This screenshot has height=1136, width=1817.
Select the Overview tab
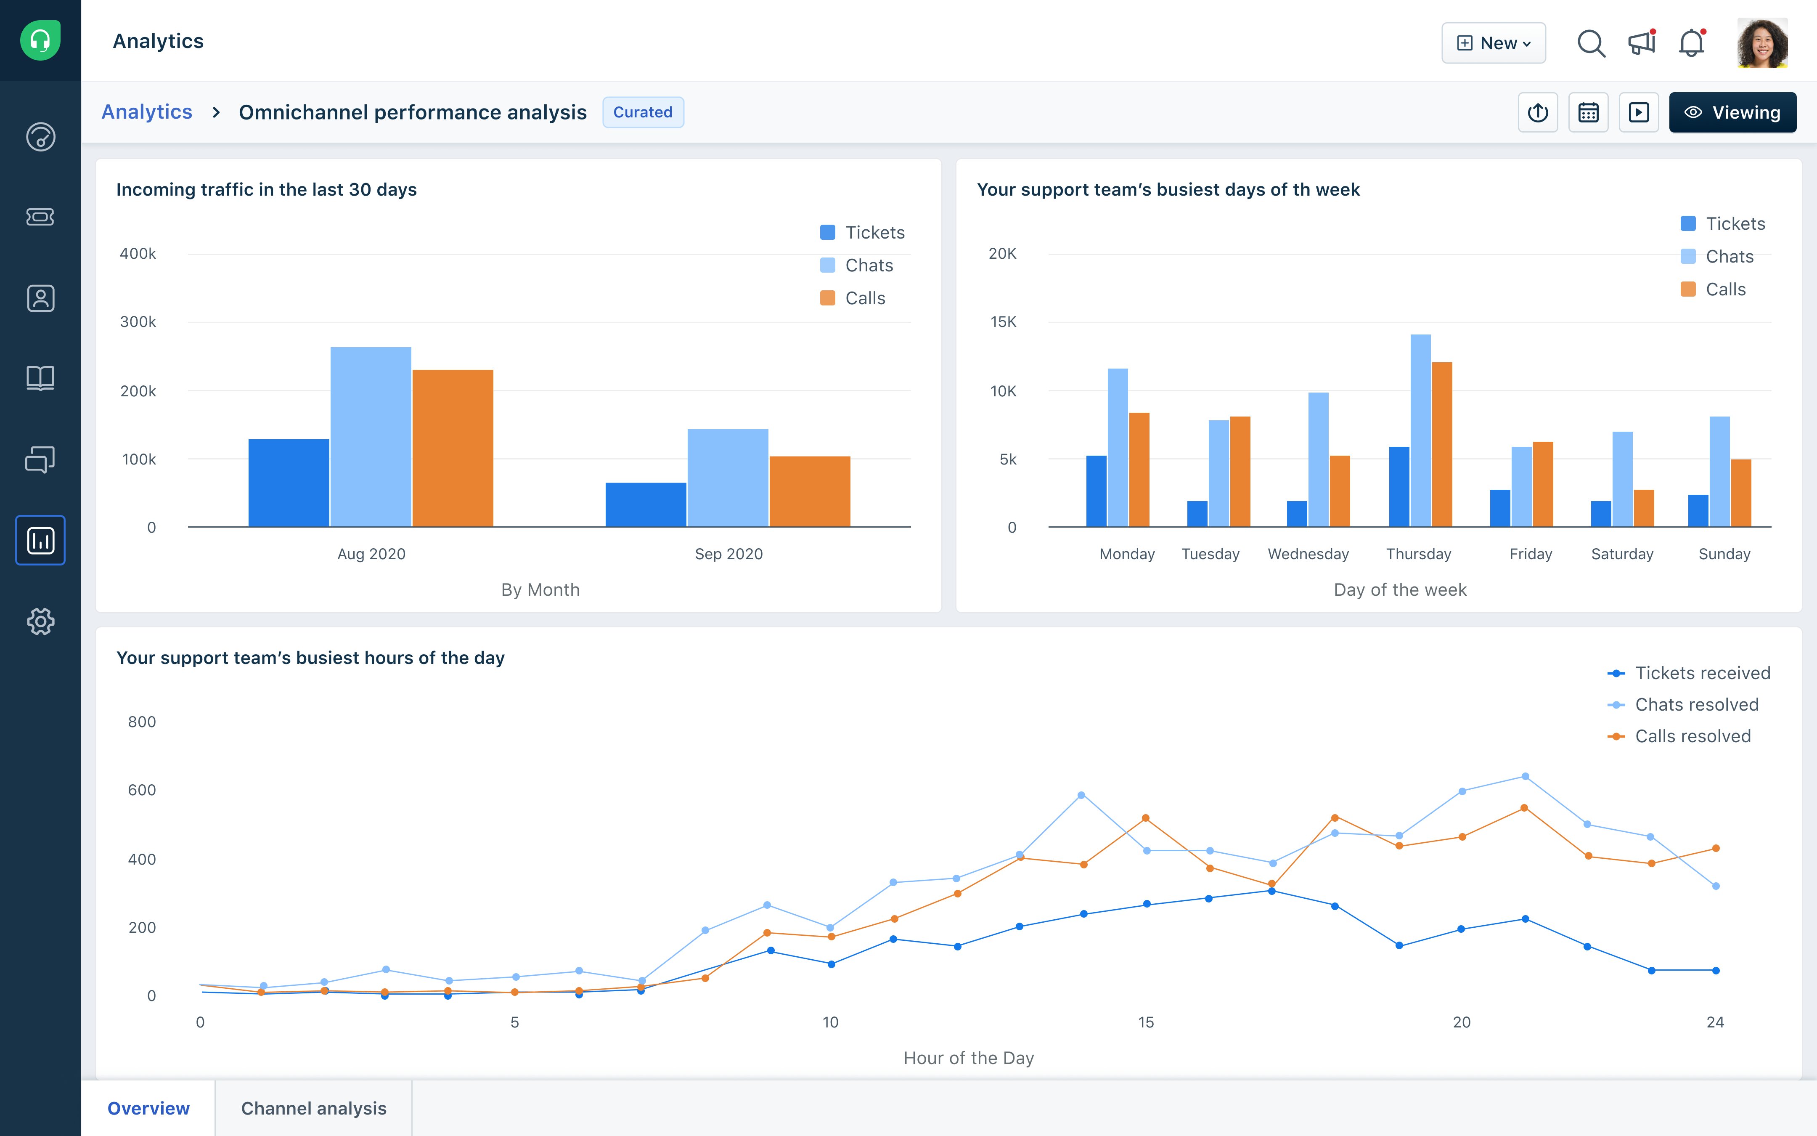(148, 1108)
